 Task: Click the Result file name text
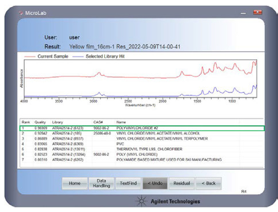pos(125,47)
